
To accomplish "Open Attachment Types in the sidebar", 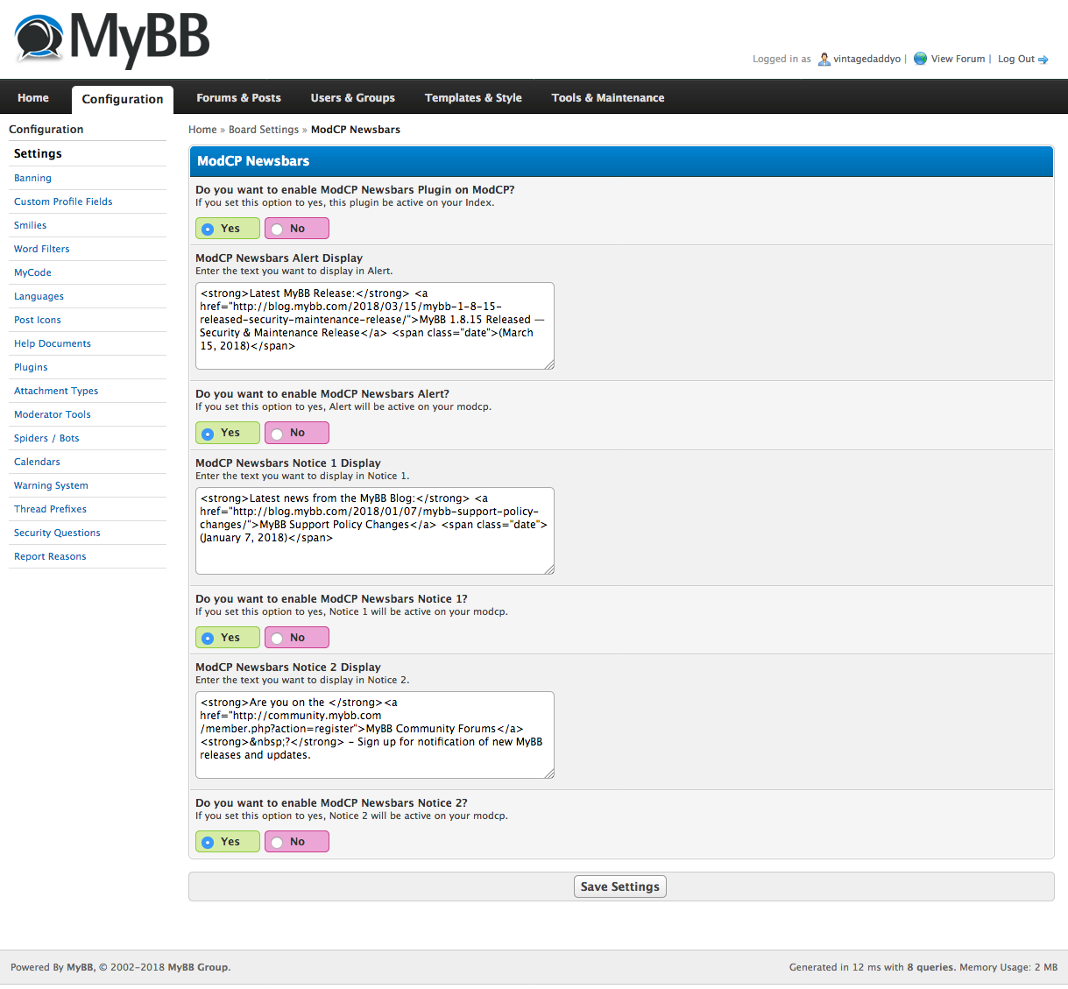I will pyautogui.click(x=56, y=391).
